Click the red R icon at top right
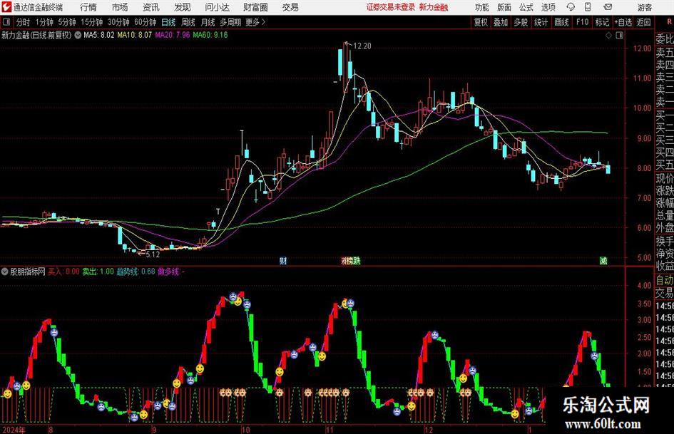Screen dimensions: 674x434 [669, 21]
